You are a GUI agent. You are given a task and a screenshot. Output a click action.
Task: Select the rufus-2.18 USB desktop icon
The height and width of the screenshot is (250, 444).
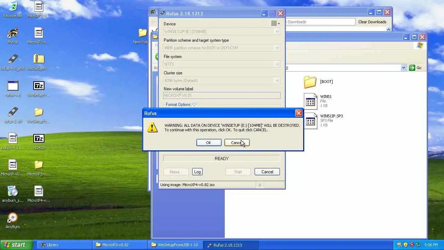point(12,112)
